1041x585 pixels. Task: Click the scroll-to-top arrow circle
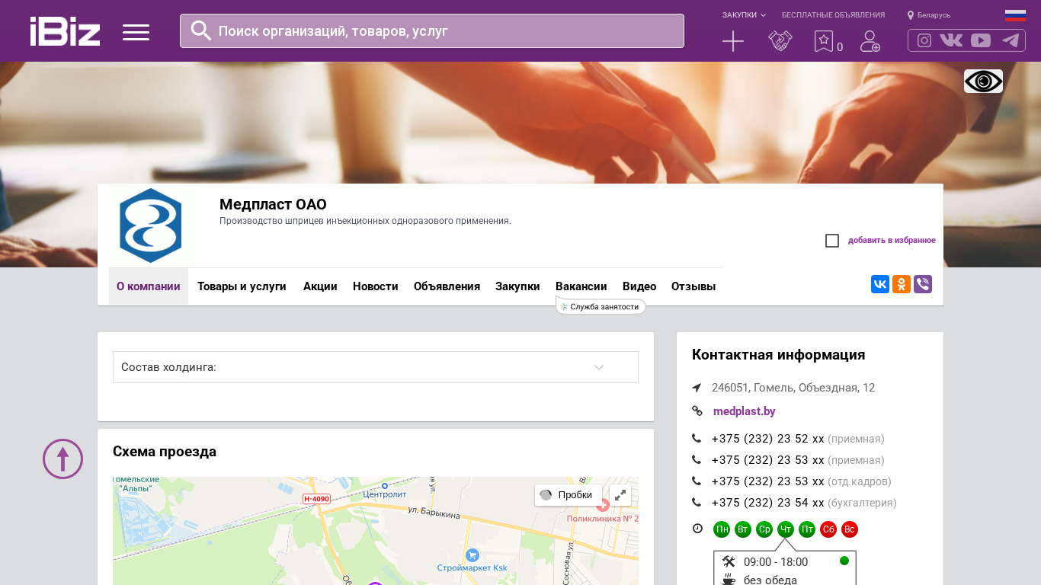point(62,459)
